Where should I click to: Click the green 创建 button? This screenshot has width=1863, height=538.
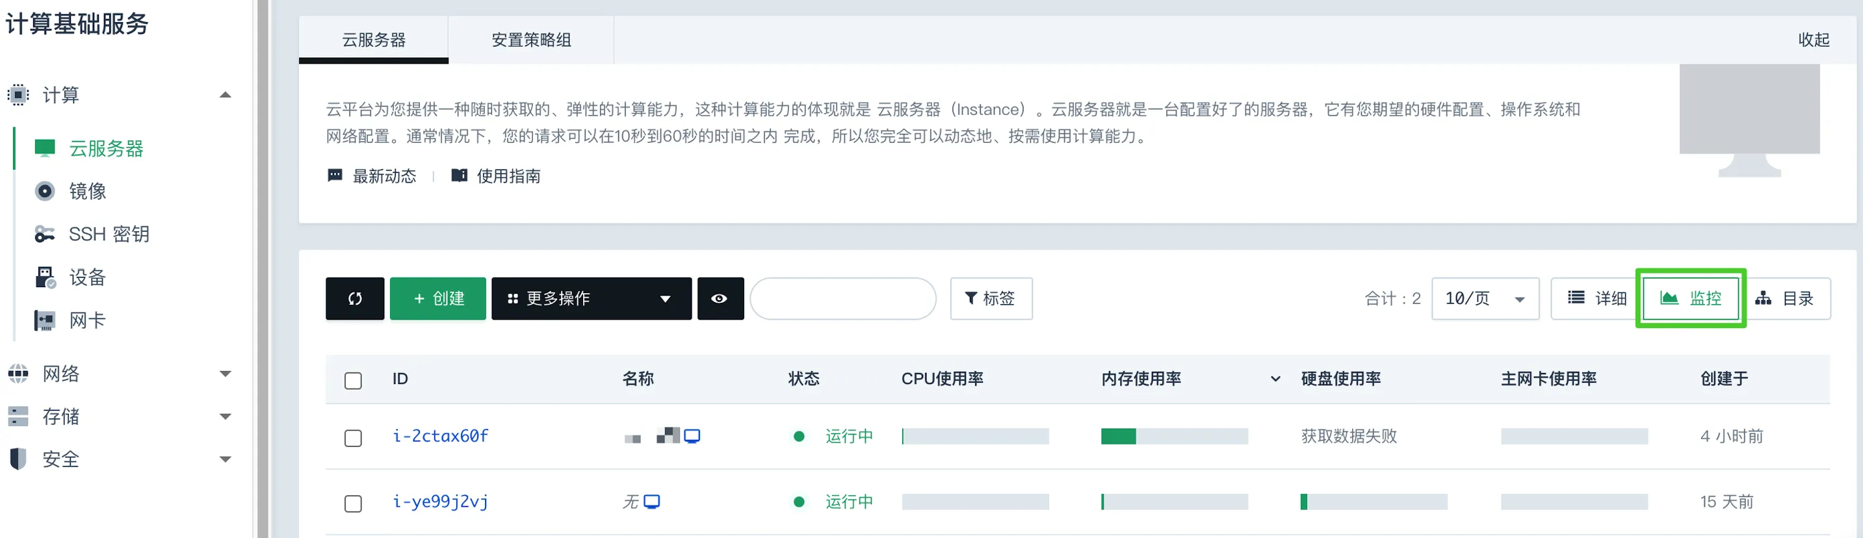pyautogui.click(x=438, y=298)
